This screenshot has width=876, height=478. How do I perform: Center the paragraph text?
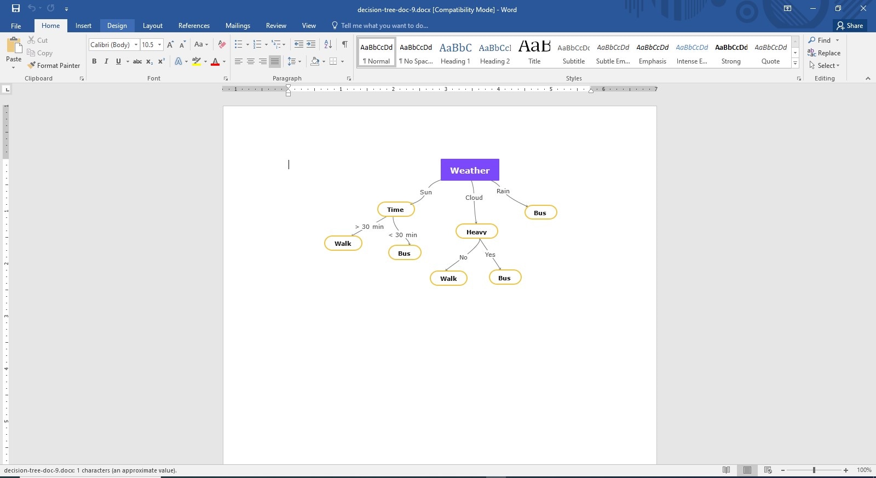pos(250,61)
